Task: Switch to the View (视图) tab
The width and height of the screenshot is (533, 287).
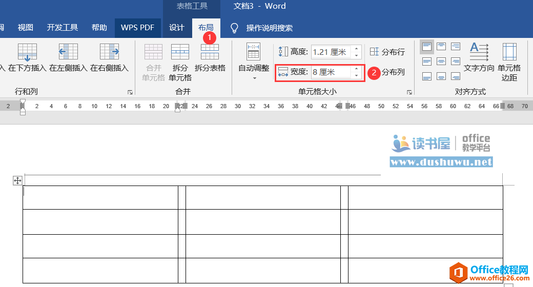Action: [x=26, y=28]
